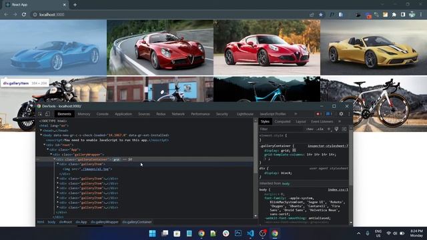Click the Elements panel vertical scrollbar

[255, 167]
